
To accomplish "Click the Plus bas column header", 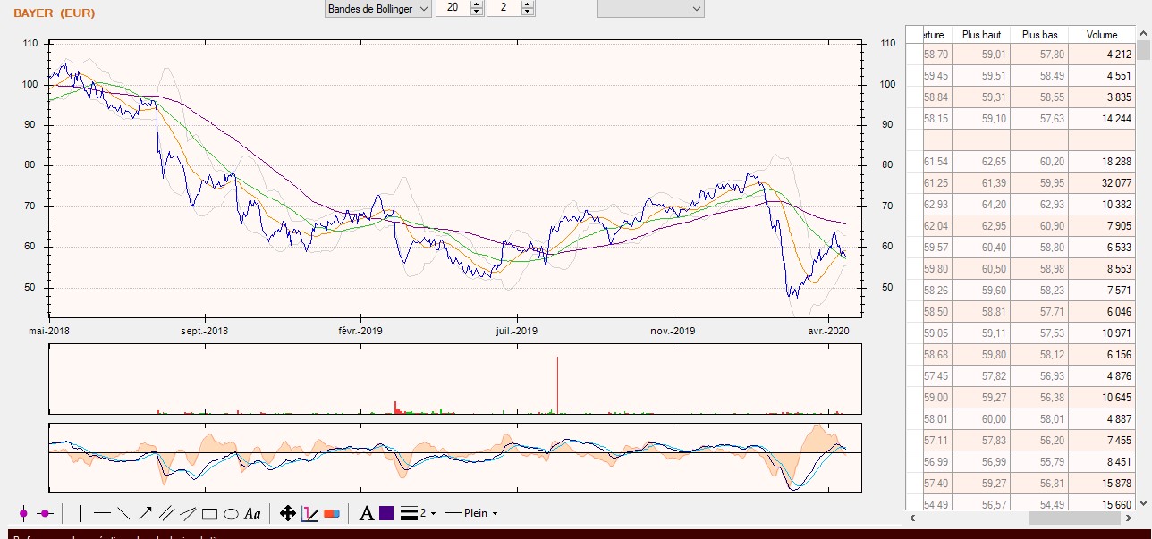I will pyautogui.click(x=1039, y=34).
